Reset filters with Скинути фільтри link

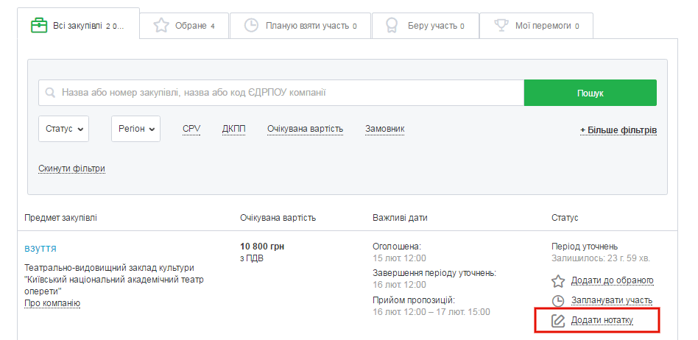(x=71, y=169)
